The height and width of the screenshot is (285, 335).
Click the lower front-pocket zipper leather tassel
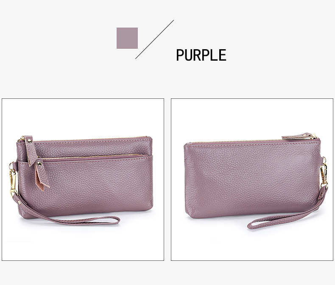42,175
